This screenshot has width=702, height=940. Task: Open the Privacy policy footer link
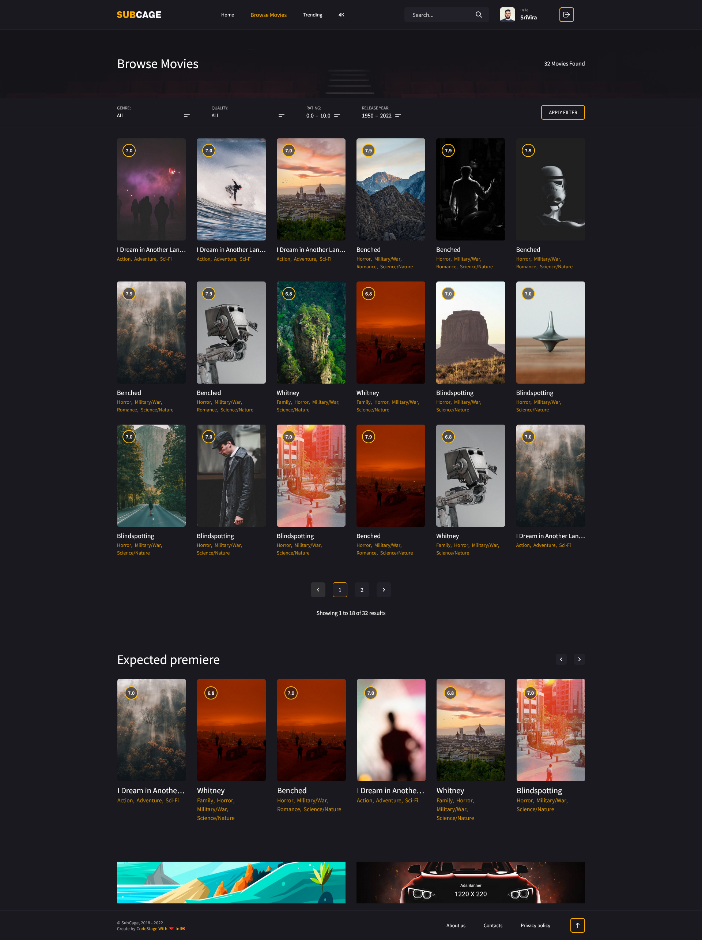pyautogui.click(x=535, y=926)
